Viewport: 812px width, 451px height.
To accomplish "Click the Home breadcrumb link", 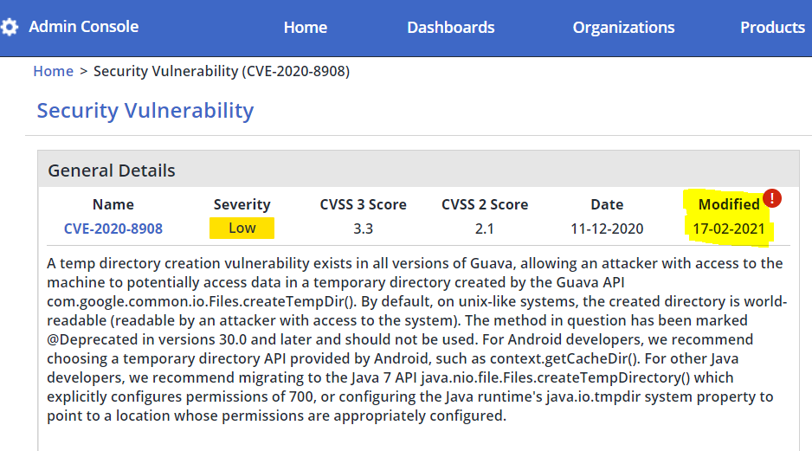I will coord(53,71).
